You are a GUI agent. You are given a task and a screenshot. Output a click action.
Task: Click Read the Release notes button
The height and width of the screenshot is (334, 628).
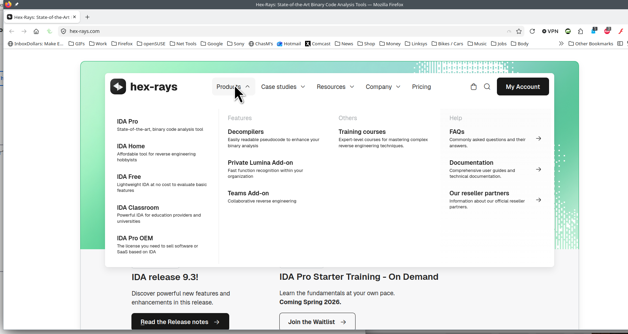pyautogui.click(x=180, y=322)
